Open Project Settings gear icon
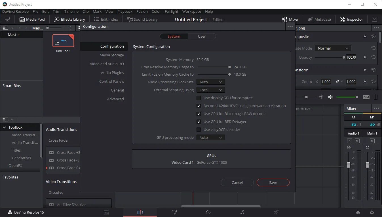 pyautogui.click(x=372, y=212)
